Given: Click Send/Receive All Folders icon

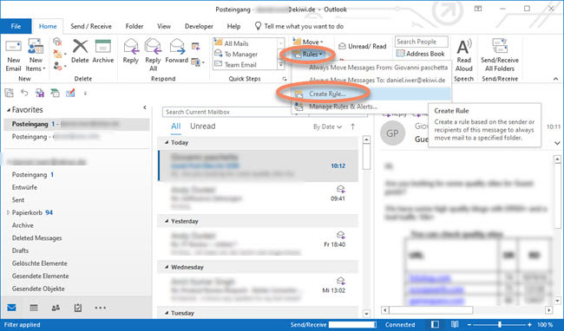Looking at the screenshot, I should pyautogui.click(x=500, y=55).
